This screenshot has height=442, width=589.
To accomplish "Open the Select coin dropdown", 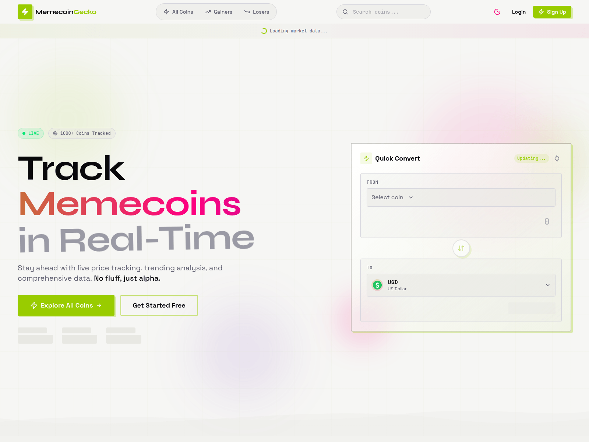I will (x=461, y=197).
